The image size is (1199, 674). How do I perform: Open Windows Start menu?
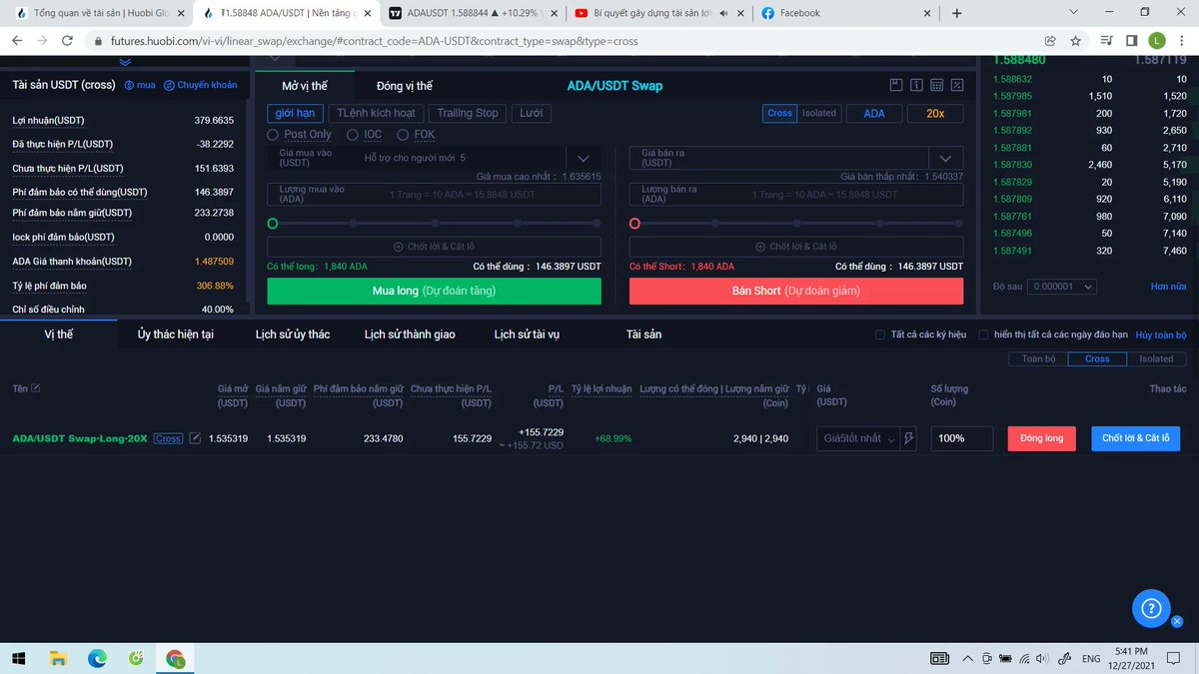tap(17, 658)
